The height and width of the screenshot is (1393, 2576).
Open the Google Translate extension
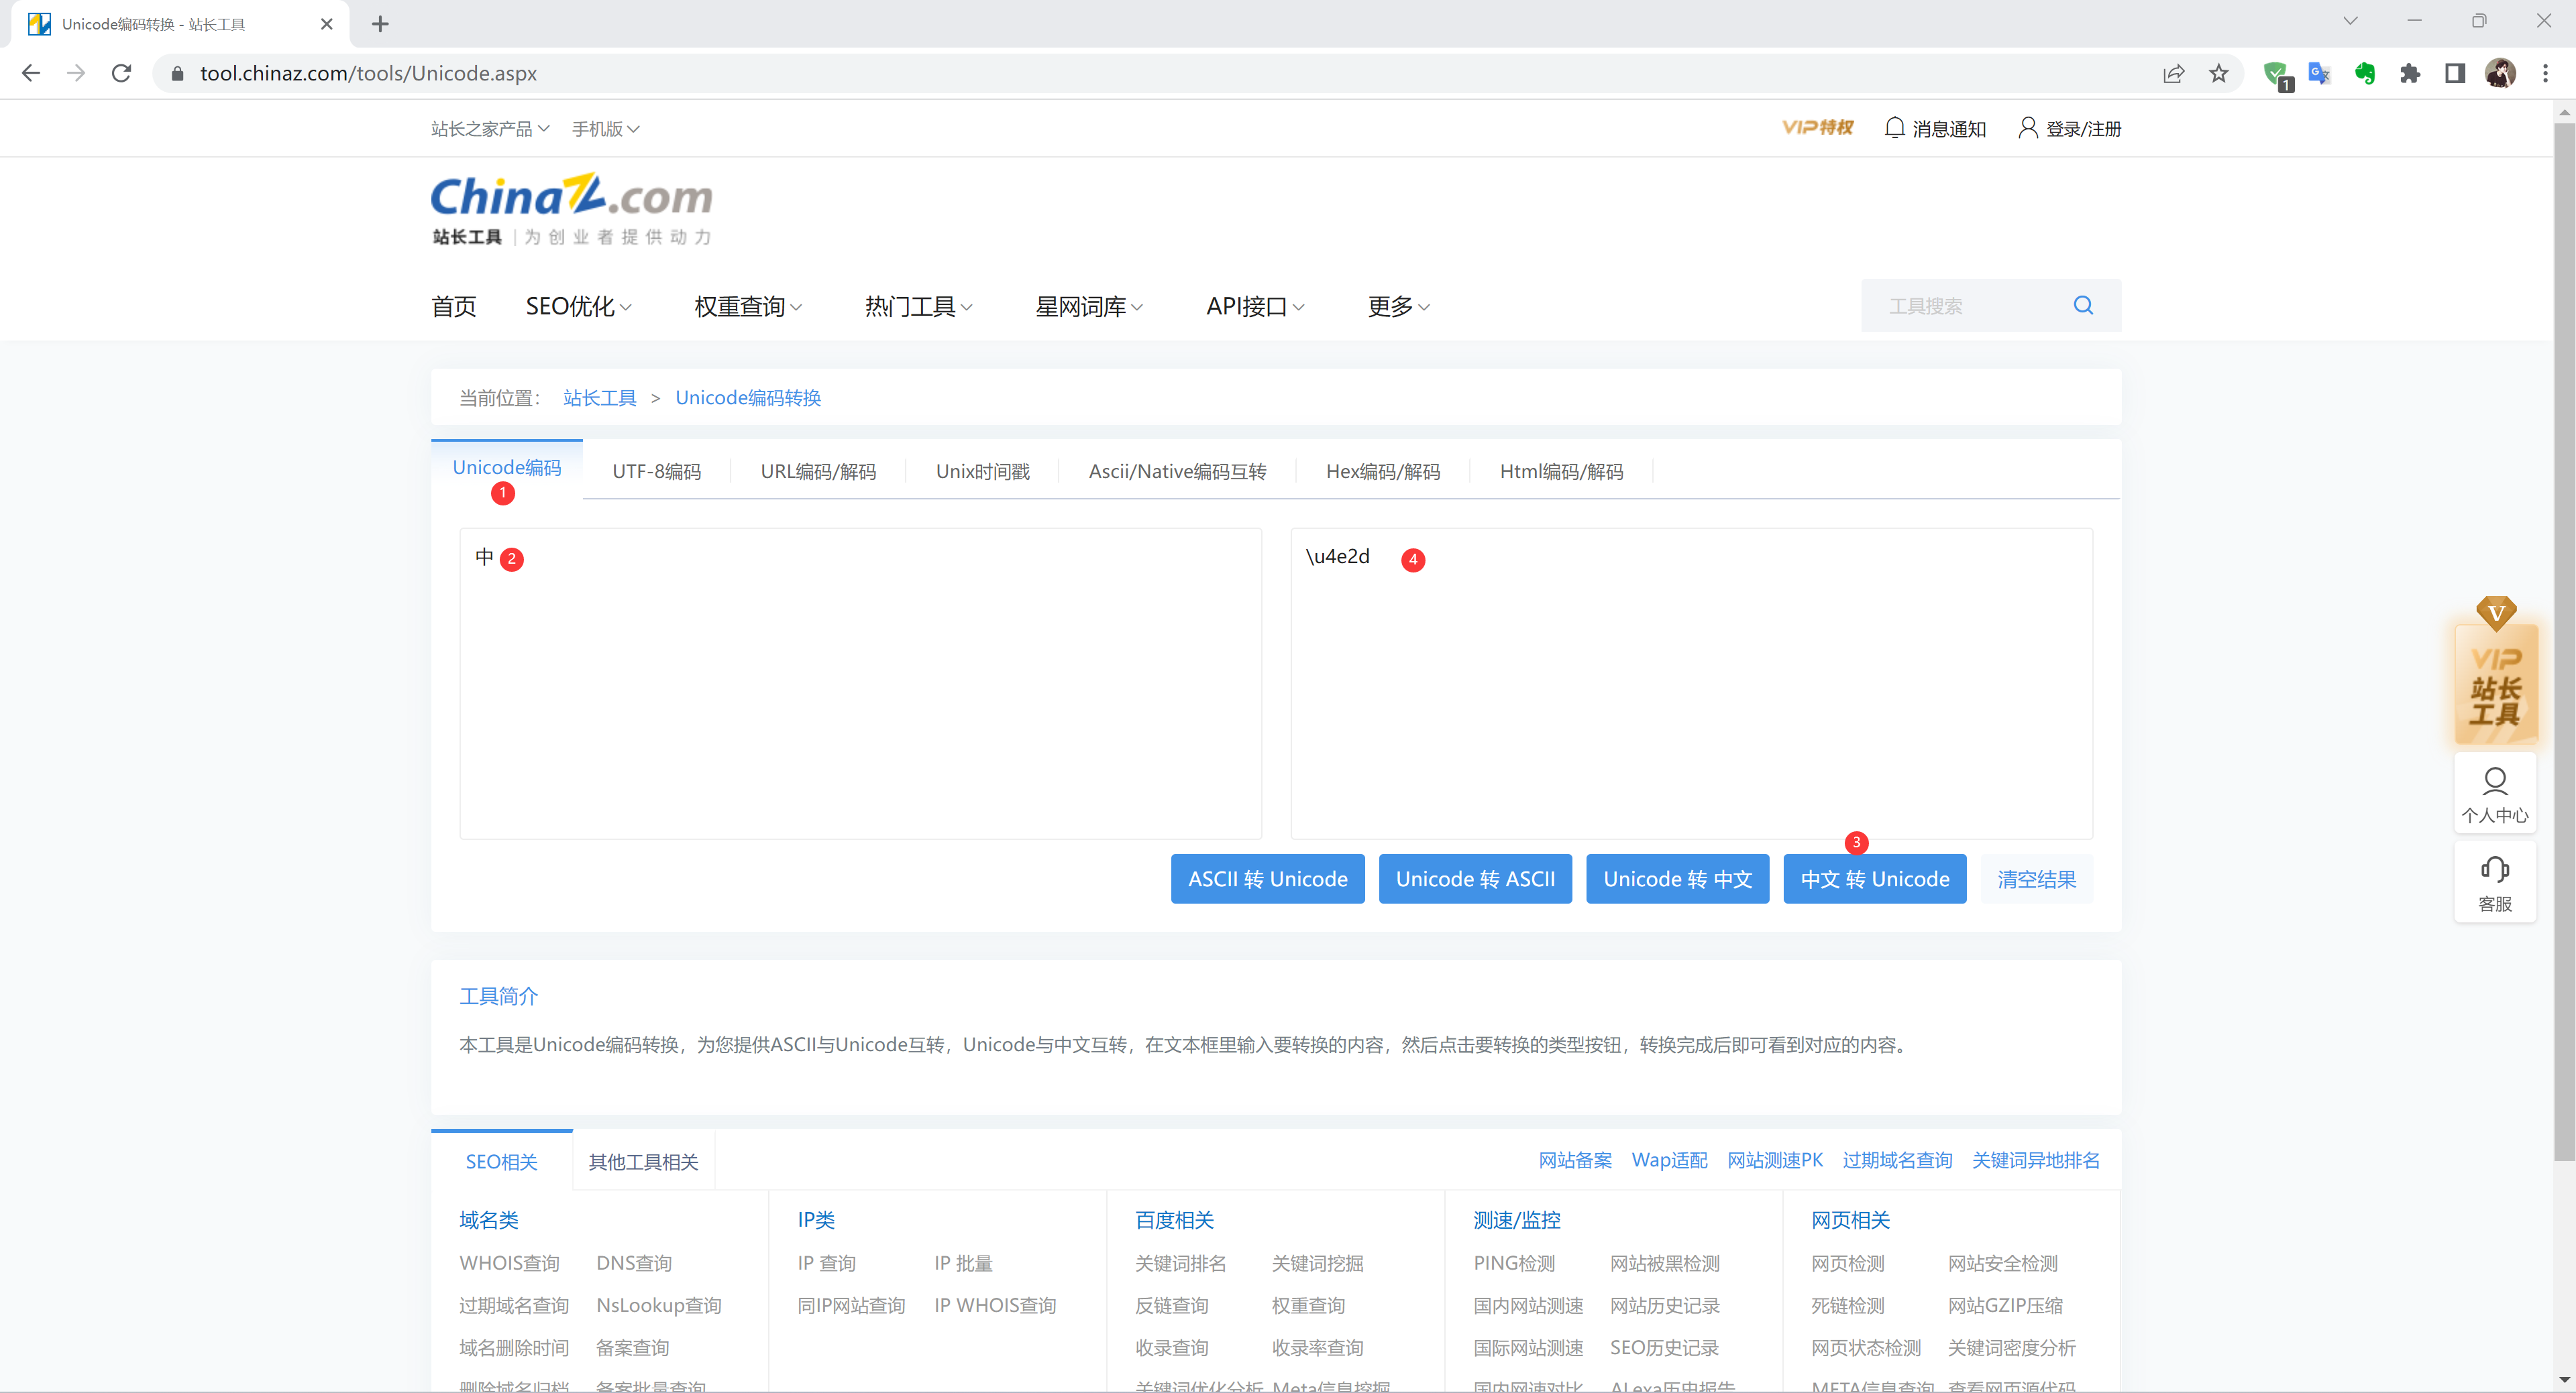(x=2319, y=73)
